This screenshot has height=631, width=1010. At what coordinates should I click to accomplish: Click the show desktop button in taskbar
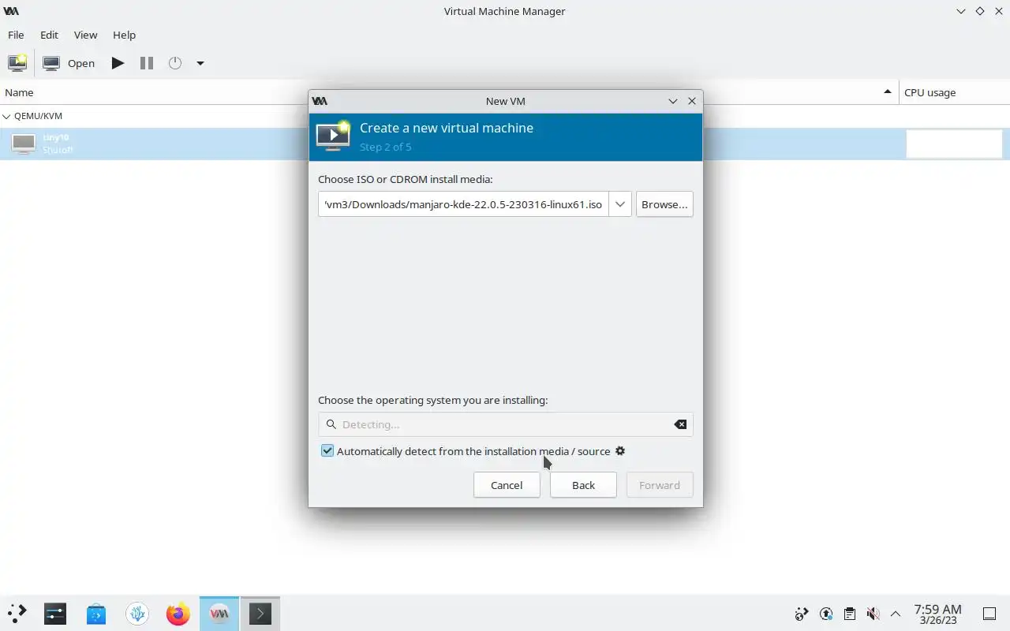point(989,614)
